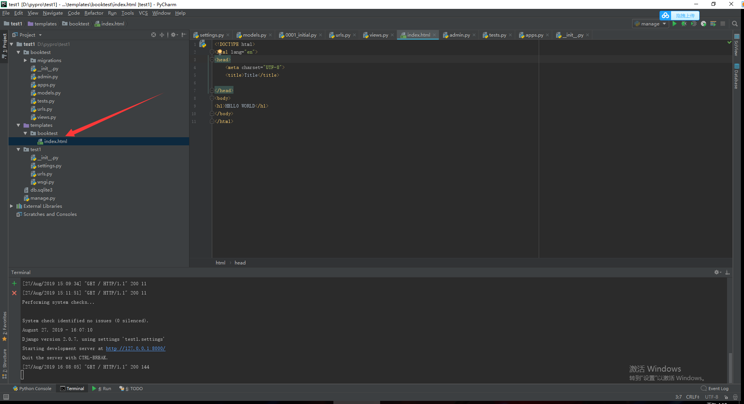
Task: Open the Project view selector dropdown
Action: pyautogui.click(x=27, y=35)
